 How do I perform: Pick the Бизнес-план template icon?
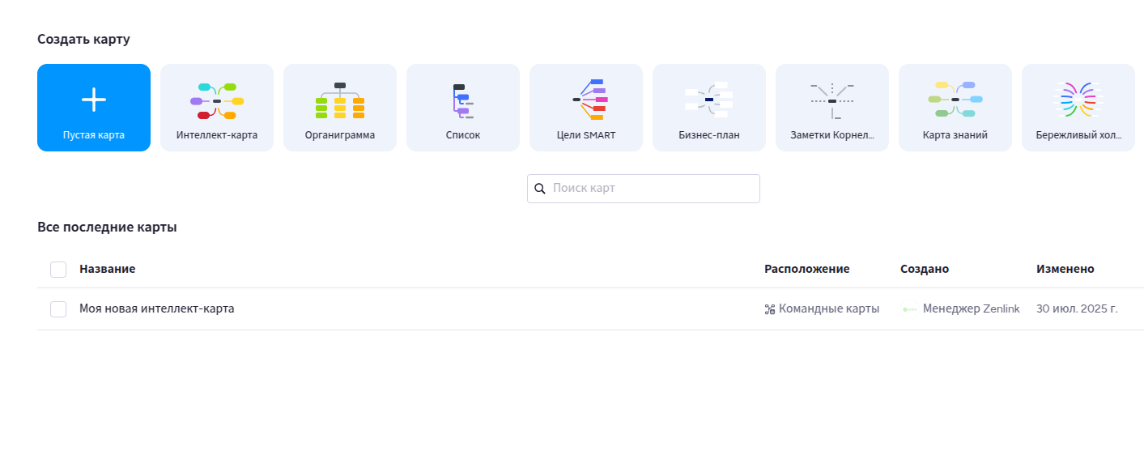click(709, 100)
